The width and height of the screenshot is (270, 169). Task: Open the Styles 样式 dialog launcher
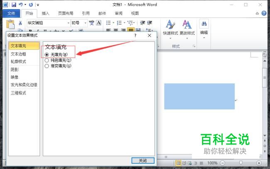194,46
